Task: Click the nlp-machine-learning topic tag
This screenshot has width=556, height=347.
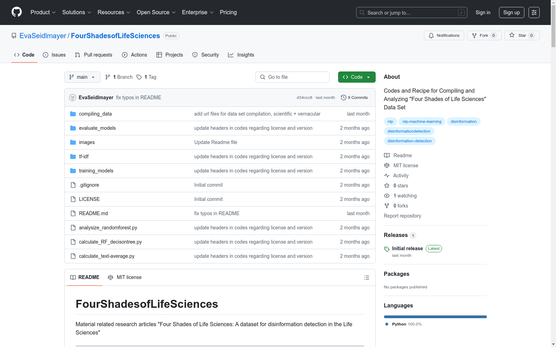Action: coord(422,121)
